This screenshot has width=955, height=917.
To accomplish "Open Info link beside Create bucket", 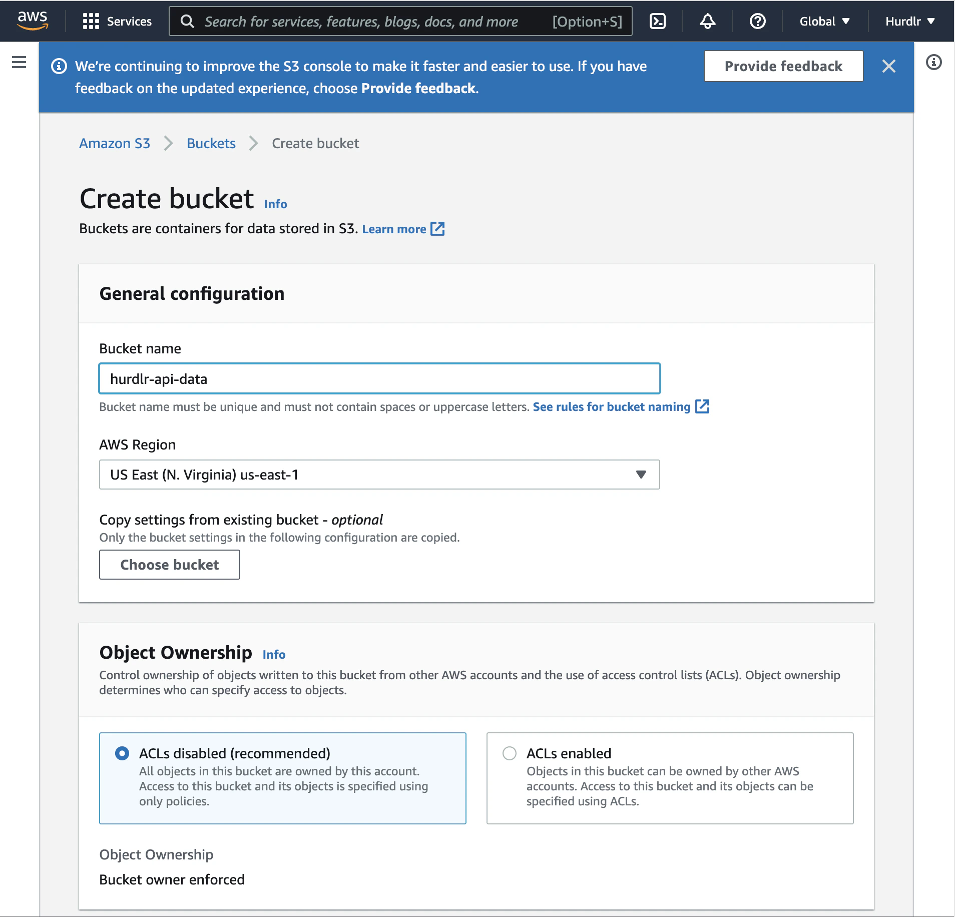I will pos(275,204).
